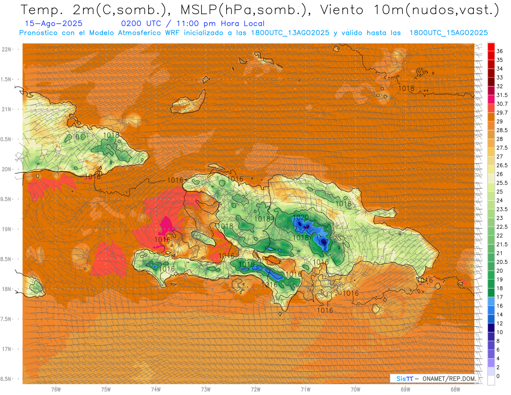Click the '0.5N' latitude axis label
511x395 pixels.
pyautogui.click(x=6, y=139)
